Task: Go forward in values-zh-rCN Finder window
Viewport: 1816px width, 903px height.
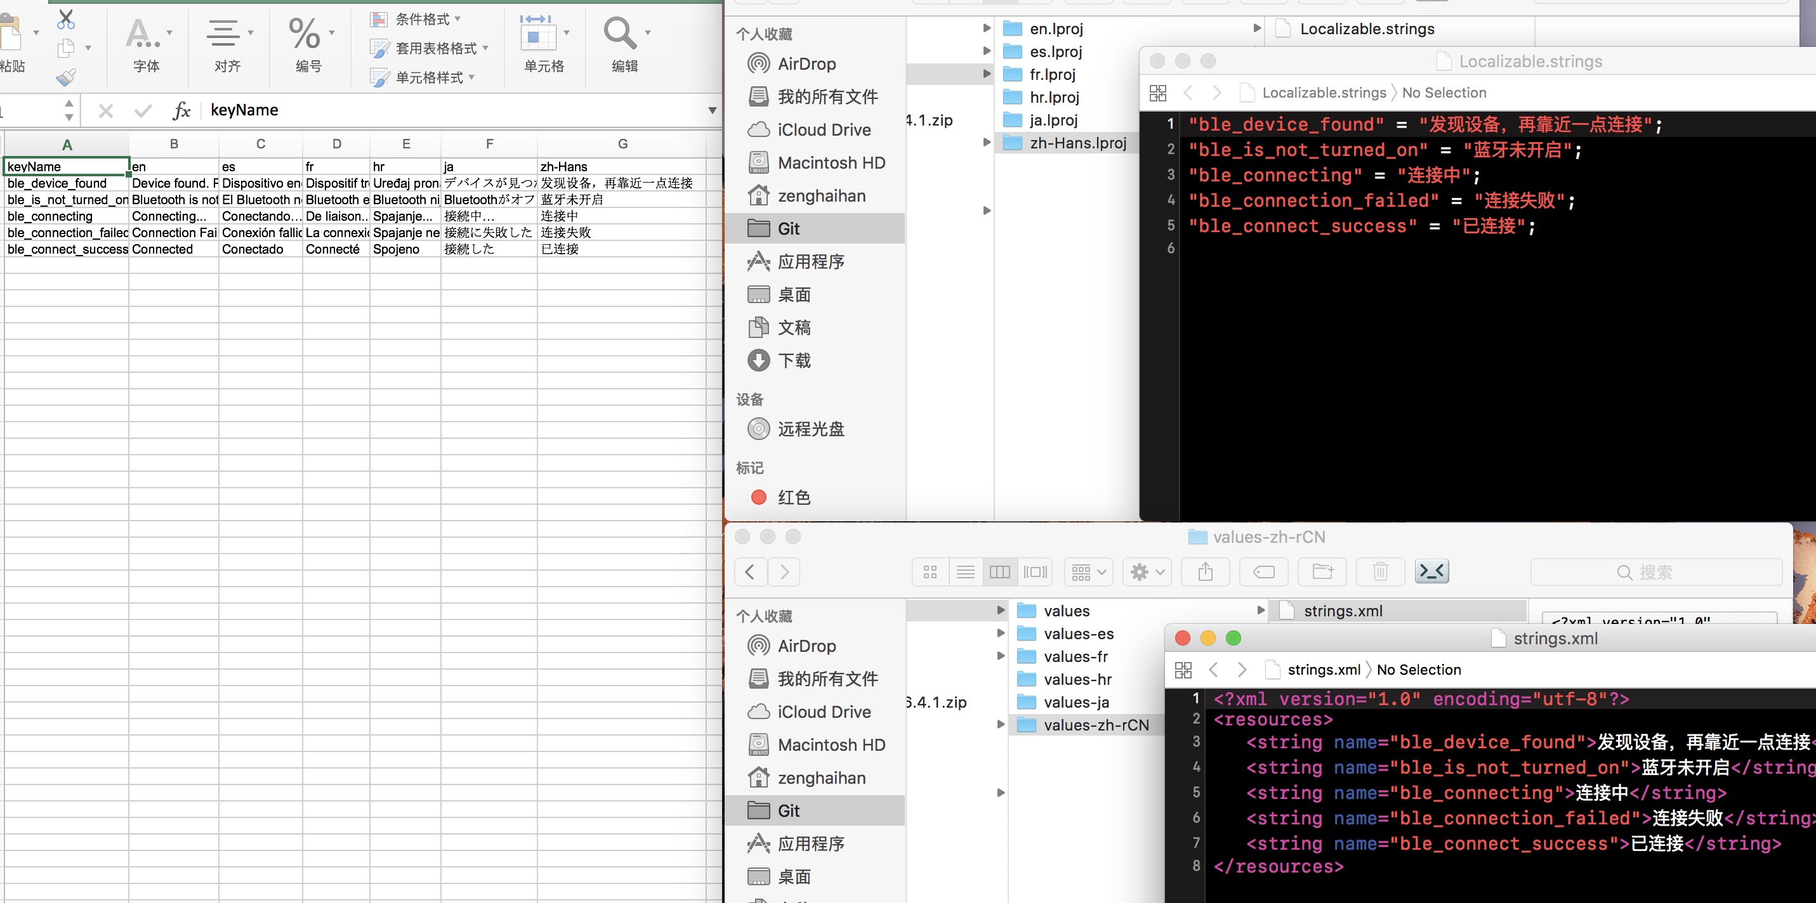Action: coord(784,571)
